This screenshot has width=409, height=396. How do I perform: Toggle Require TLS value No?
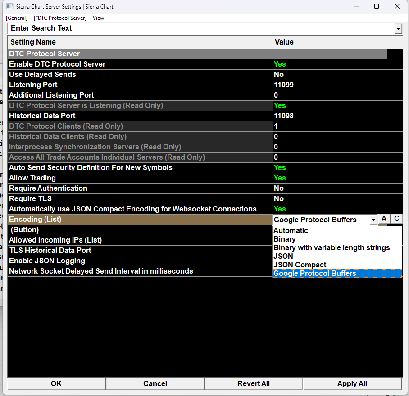pos(330,199)
